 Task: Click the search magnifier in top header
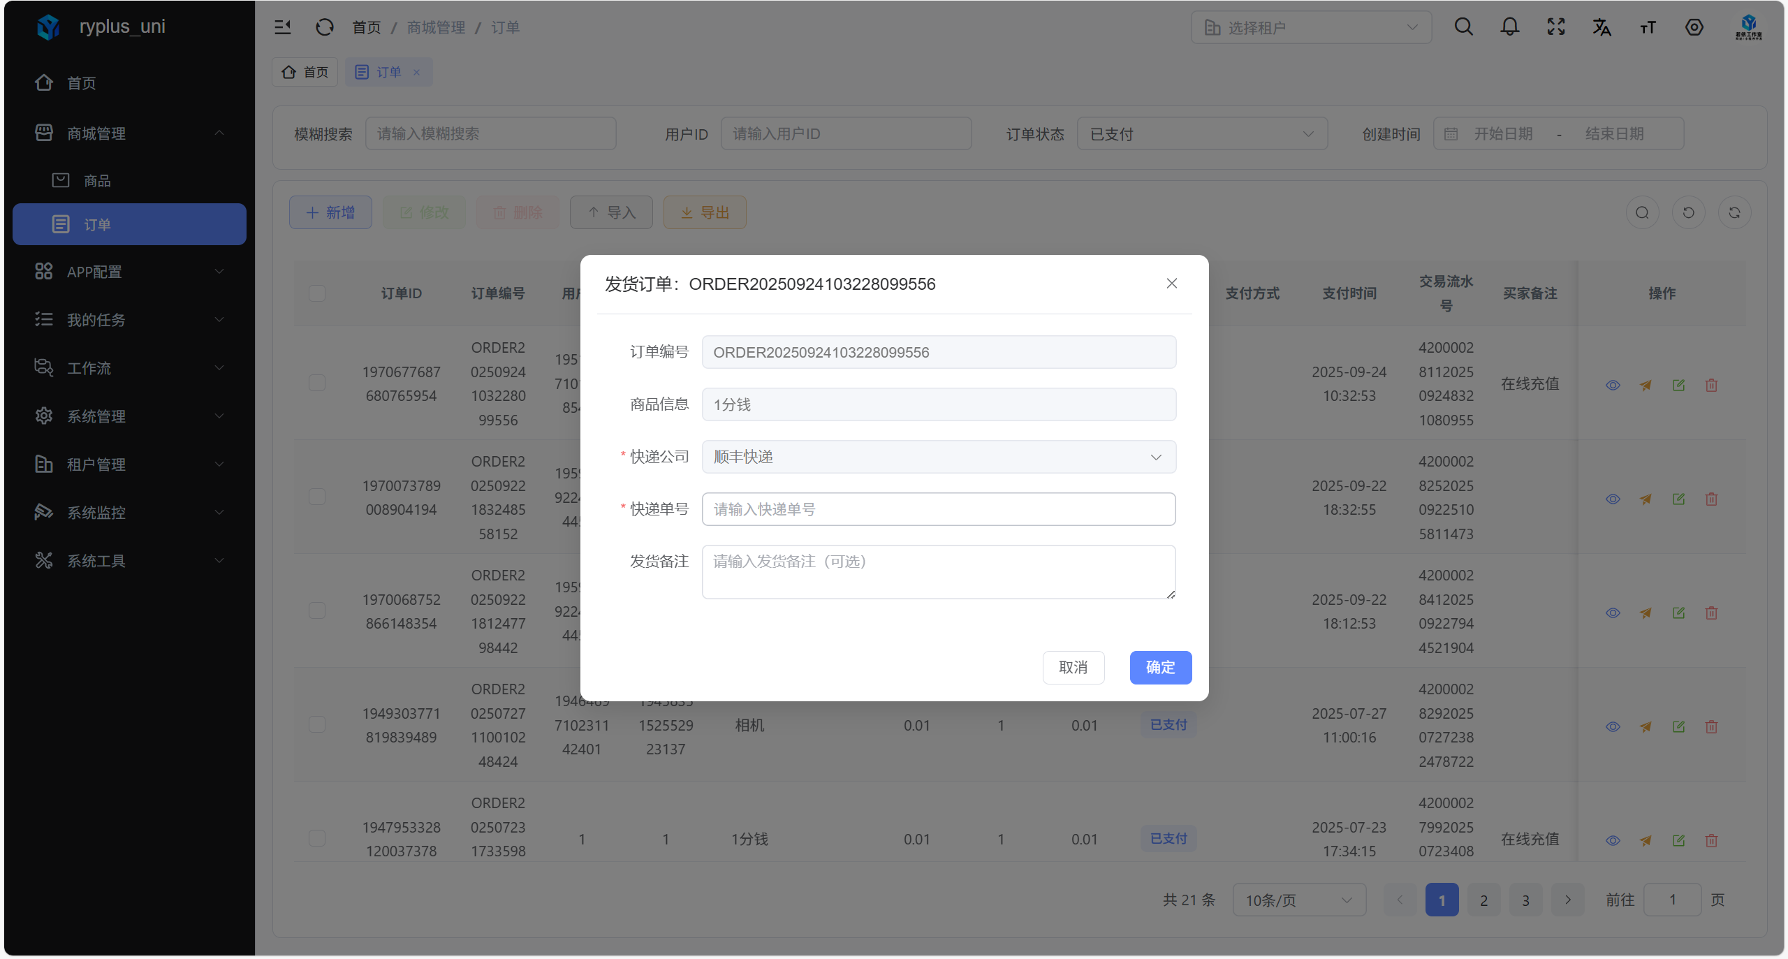[x=1463, y=27]
